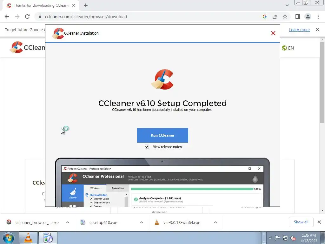Expand options for vlc-3.0.18-win64.exe download
This screenshot has height=244, width=325.
[x=216, y=222]
